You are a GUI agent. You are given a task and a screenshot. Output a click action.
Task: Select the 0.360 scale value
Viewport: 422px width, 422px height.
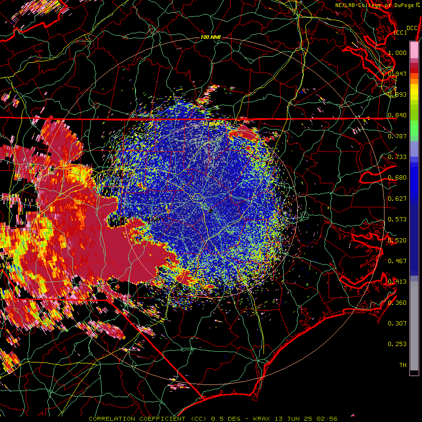pyautogui.click(x=397, y=302)
